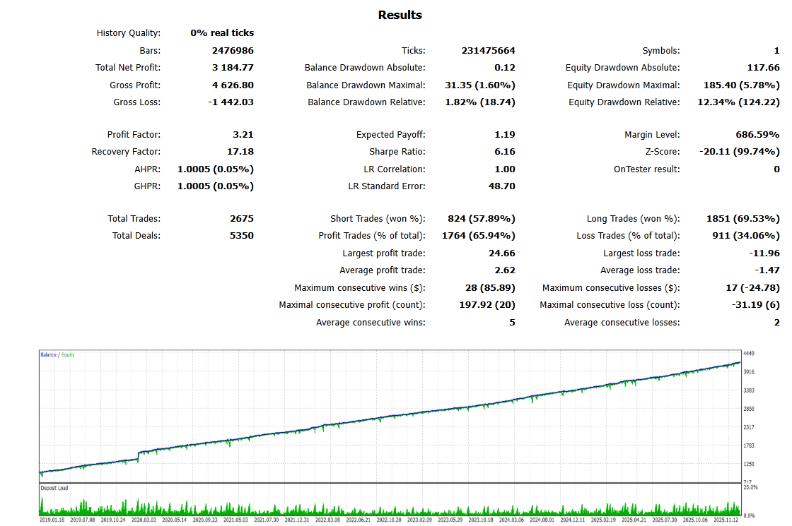This screenshot has height=526, width=792.
Task: Click the Bars value 2476986
Action: tap(233, 50)
